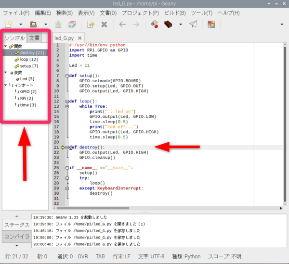Image resolution: width=289 pixels, height=264 pixels.
Task: Click the Build brick icon
Action: pyautogui.click(x=168, y=24)
